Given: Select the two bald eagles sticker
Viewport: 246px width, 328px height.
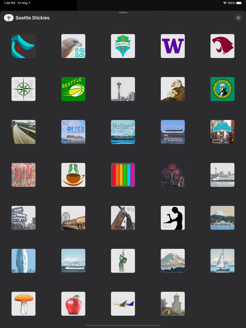Looking at the screenshot, I should [173, 89].
